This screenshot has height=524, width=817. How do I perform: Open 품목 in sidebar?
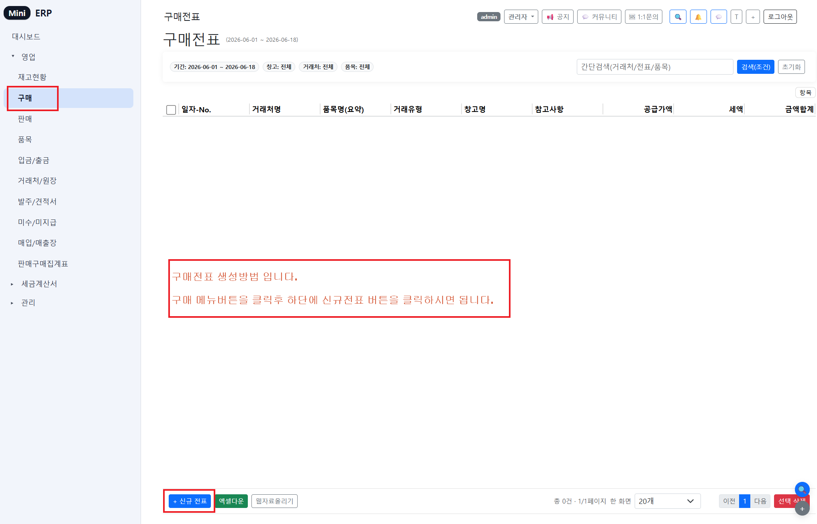click(25, 139)
